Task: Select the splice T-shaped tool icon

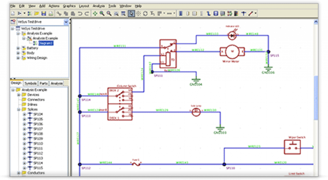Action: pyautogui.click(x=243, y=13)
